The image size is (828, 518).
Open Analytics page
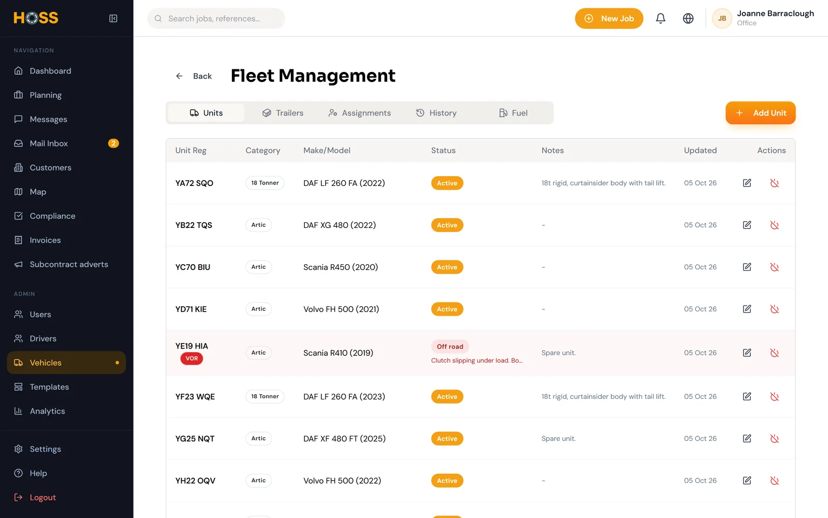[66, 411]
